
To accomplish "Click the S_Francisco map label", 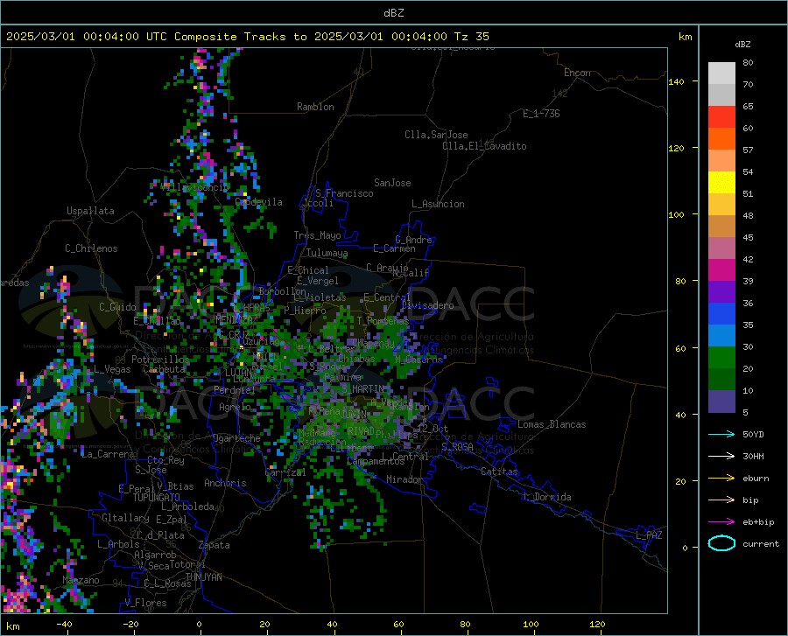I will click(344, 193).
